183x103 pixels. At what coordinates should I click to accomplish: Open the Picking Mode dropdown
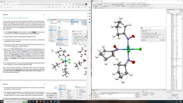pyautogui.click(x=104, y=5)
